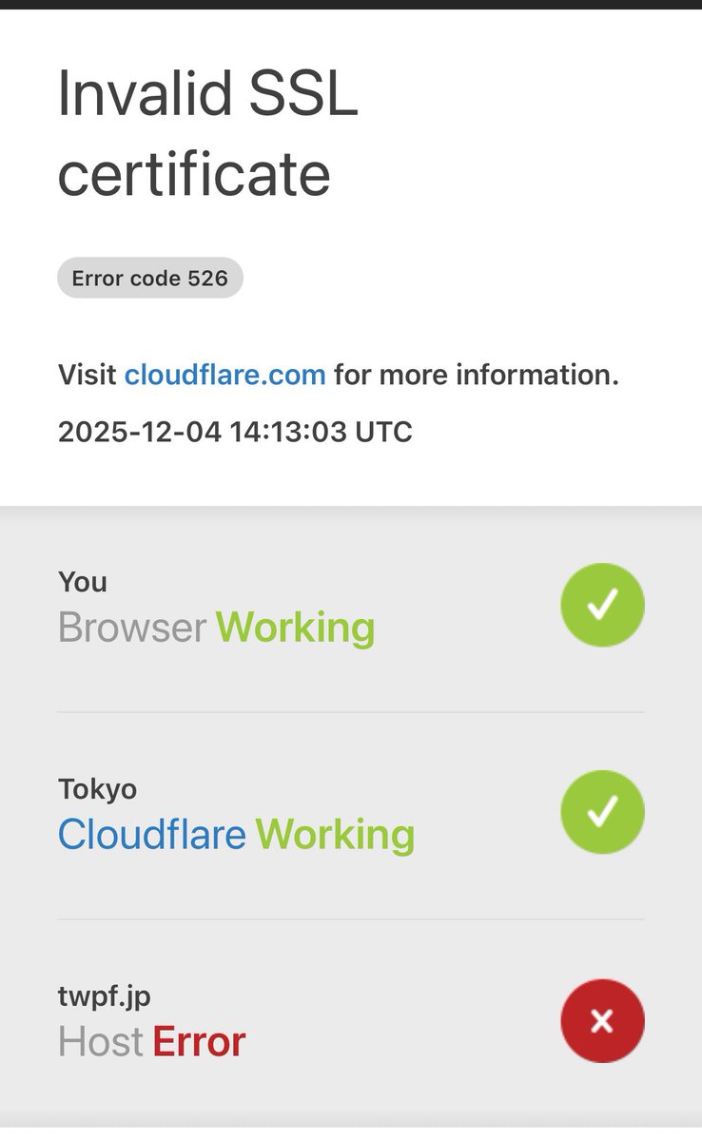Click the red X icon beside Host Error
Viewport: 702px width, 1141px height.
coord(602,1021)
